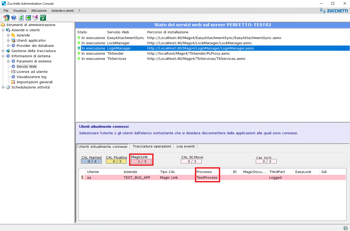Open help via the question mark icon

pyautogui.click(x=14, y=18)
